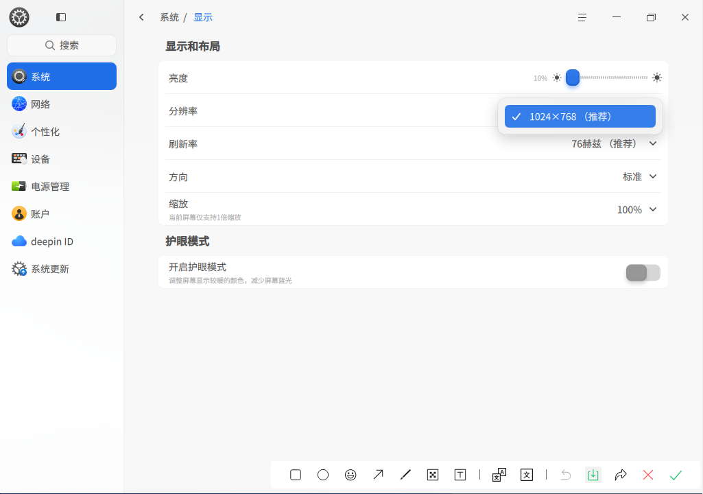Click the 刷新率 row label

point(183,144)
